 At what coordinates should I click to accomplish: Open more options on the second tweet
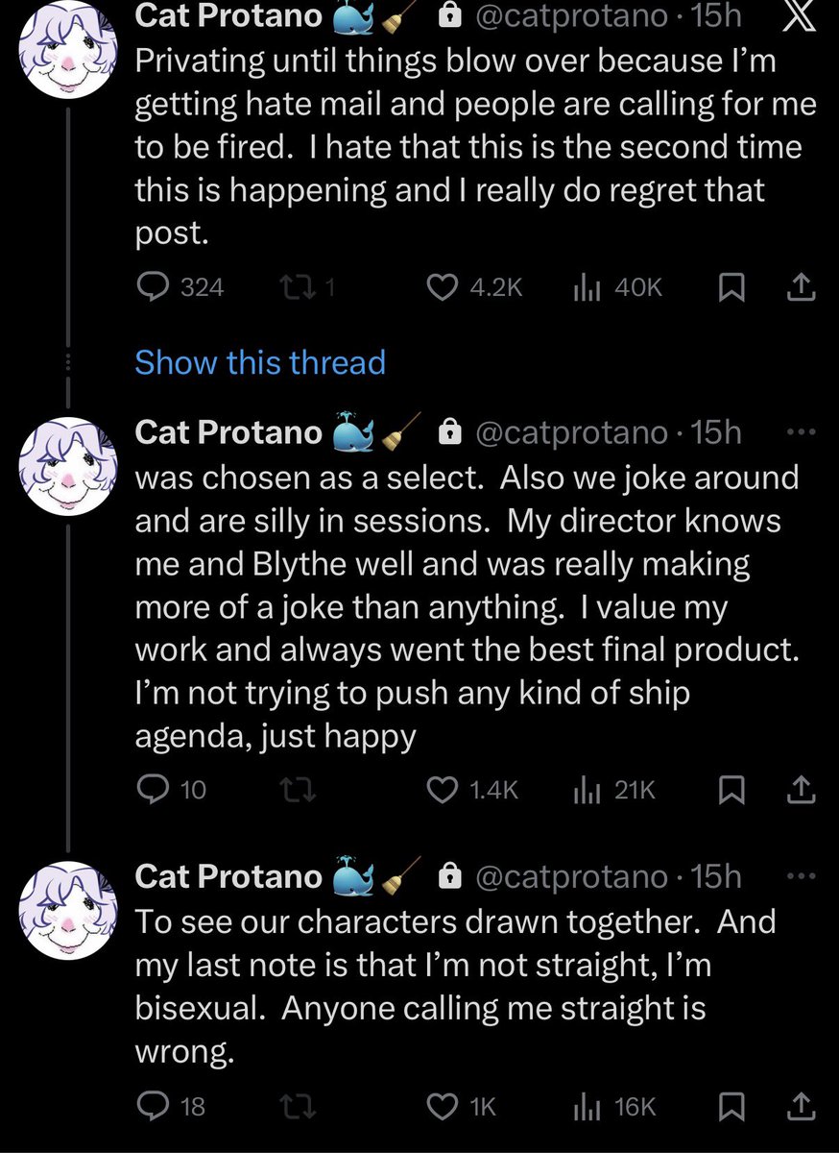[799, 432]
